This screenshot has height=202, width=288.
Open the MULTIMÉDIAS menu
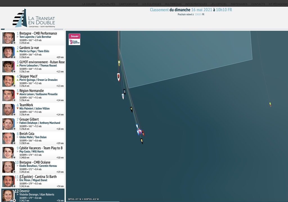[x=173, y=4]
